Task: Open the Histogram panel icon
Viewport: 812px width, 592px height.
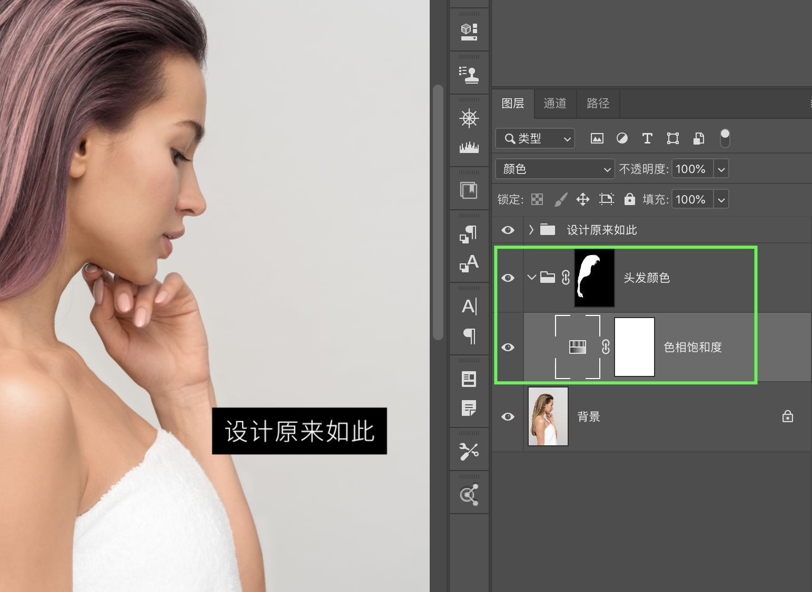Action: [469, 148]
